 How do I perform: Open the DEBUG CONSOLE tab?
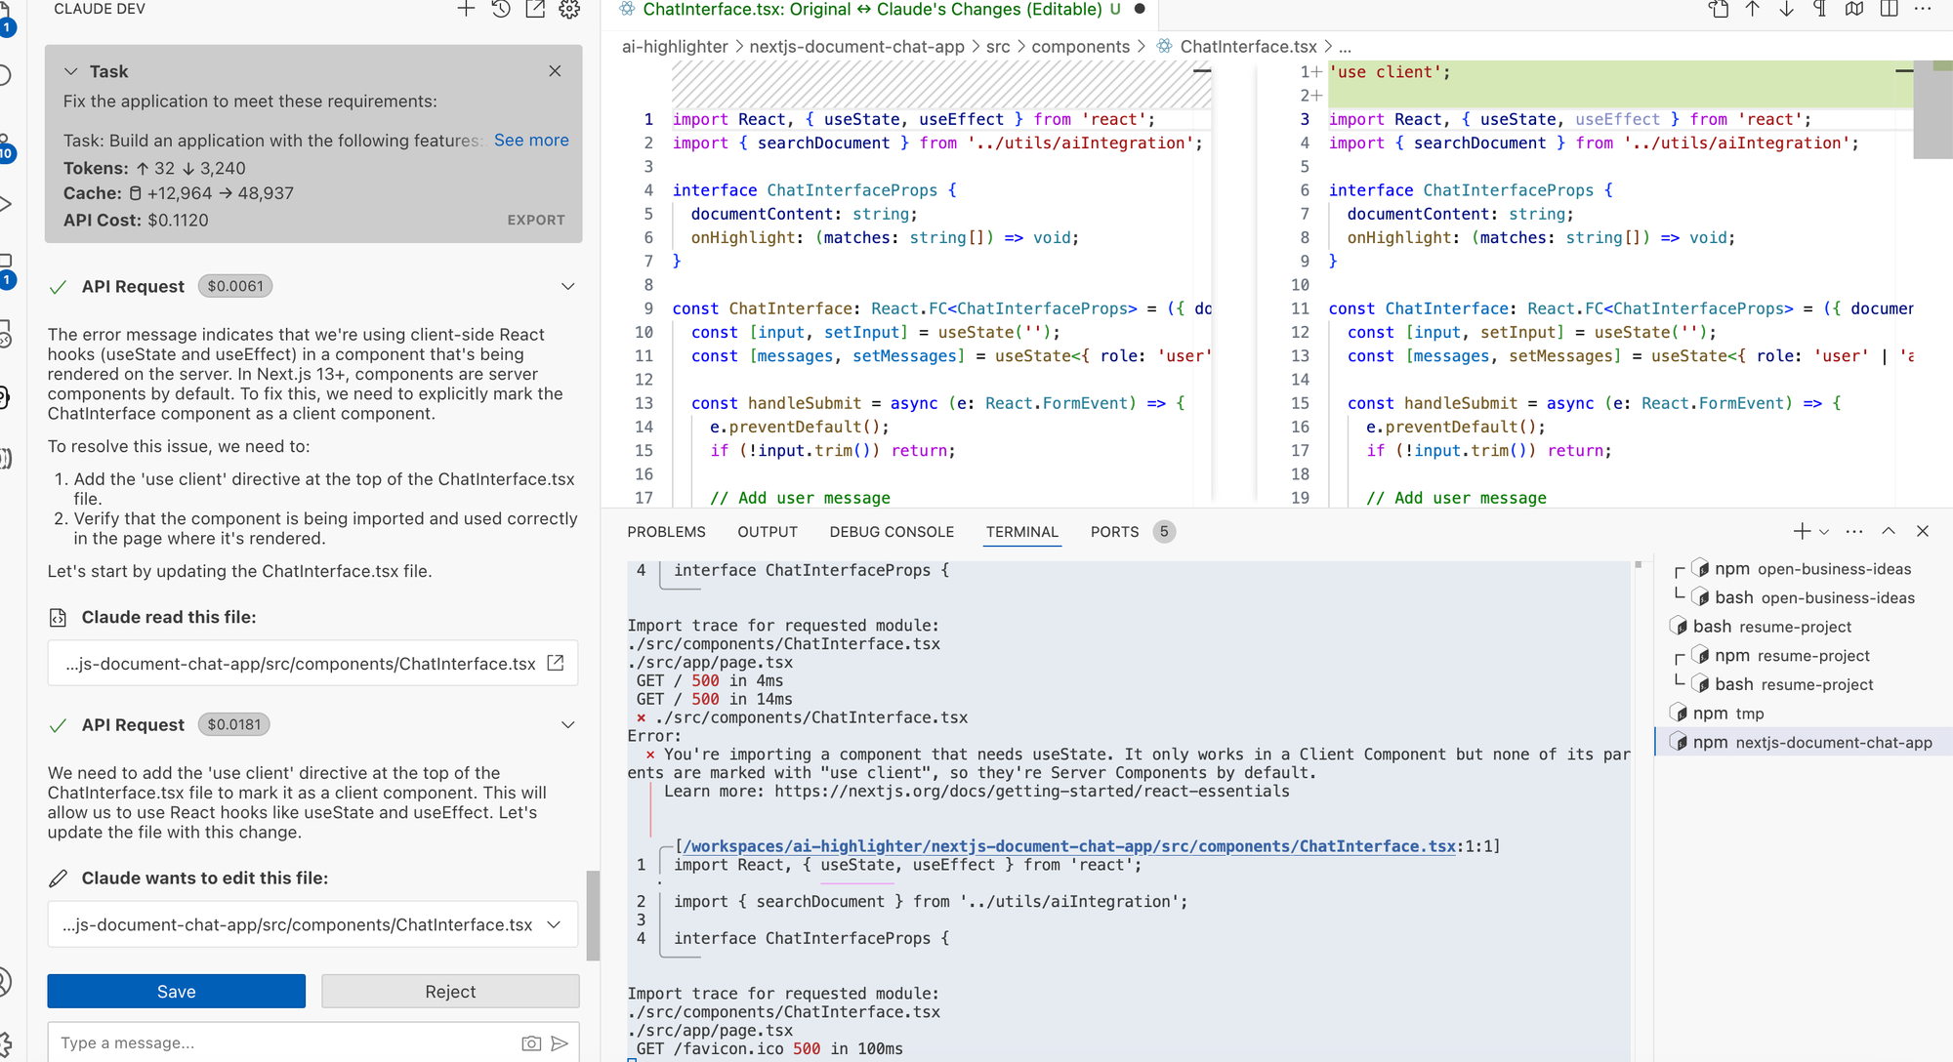click(891, 532)
